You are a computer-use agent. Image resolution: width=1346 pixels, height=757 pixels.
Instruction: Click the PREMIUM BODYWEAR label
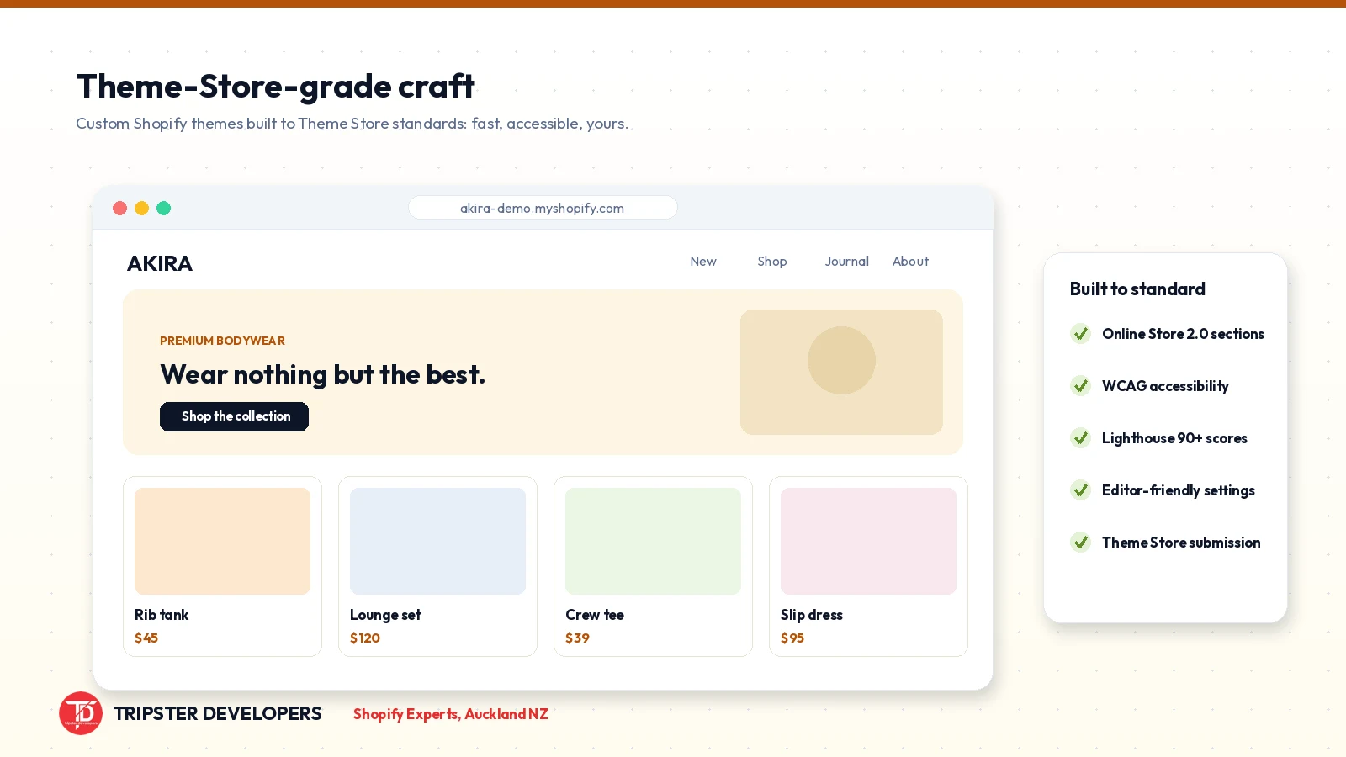coord(222,341)
